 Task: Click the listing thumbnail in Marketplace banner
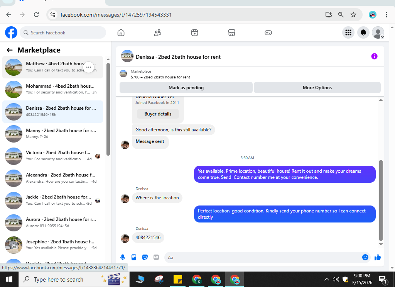point(123,74)
